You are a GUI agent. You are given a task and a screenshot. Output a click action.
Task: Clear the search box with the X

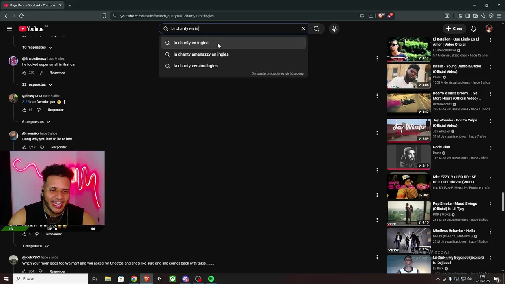(303, 28)
